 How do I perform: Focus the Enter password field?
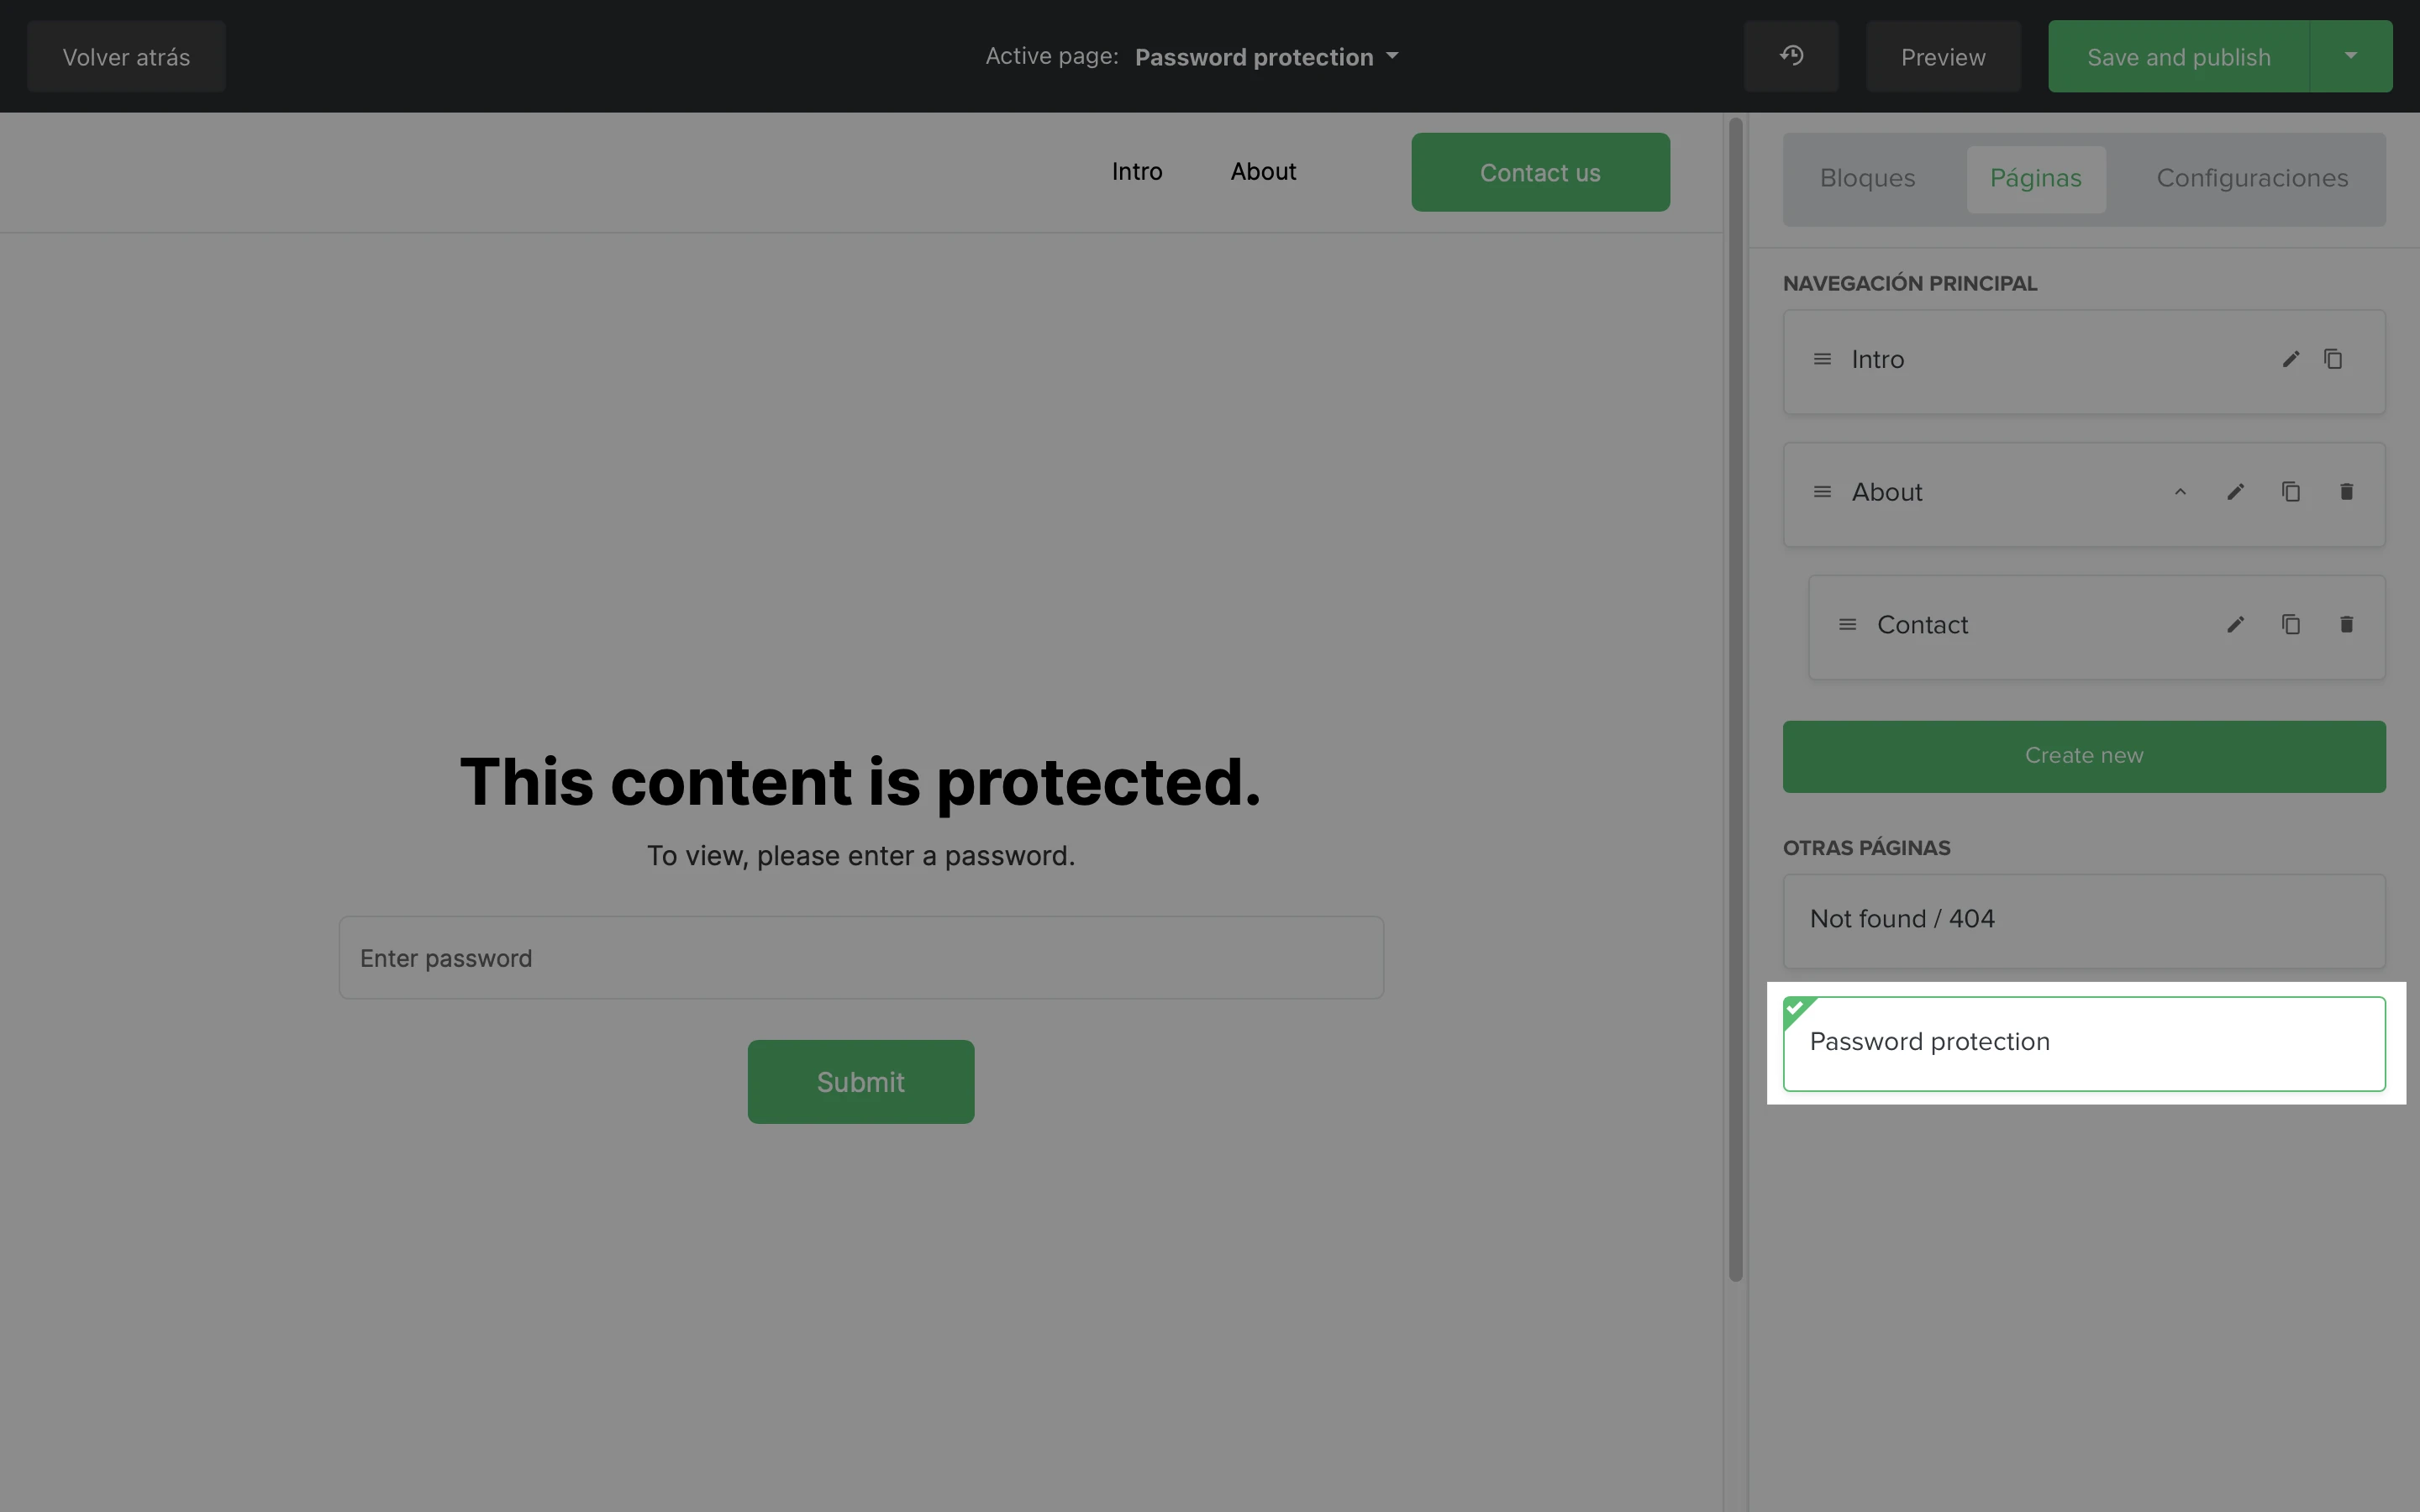(861, 958)
